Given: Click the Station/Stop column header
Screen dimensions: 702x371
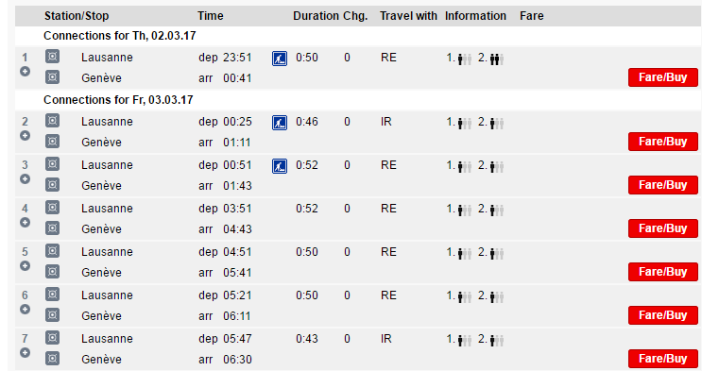Looking at the screenshot, I should (x=77, y=16).
